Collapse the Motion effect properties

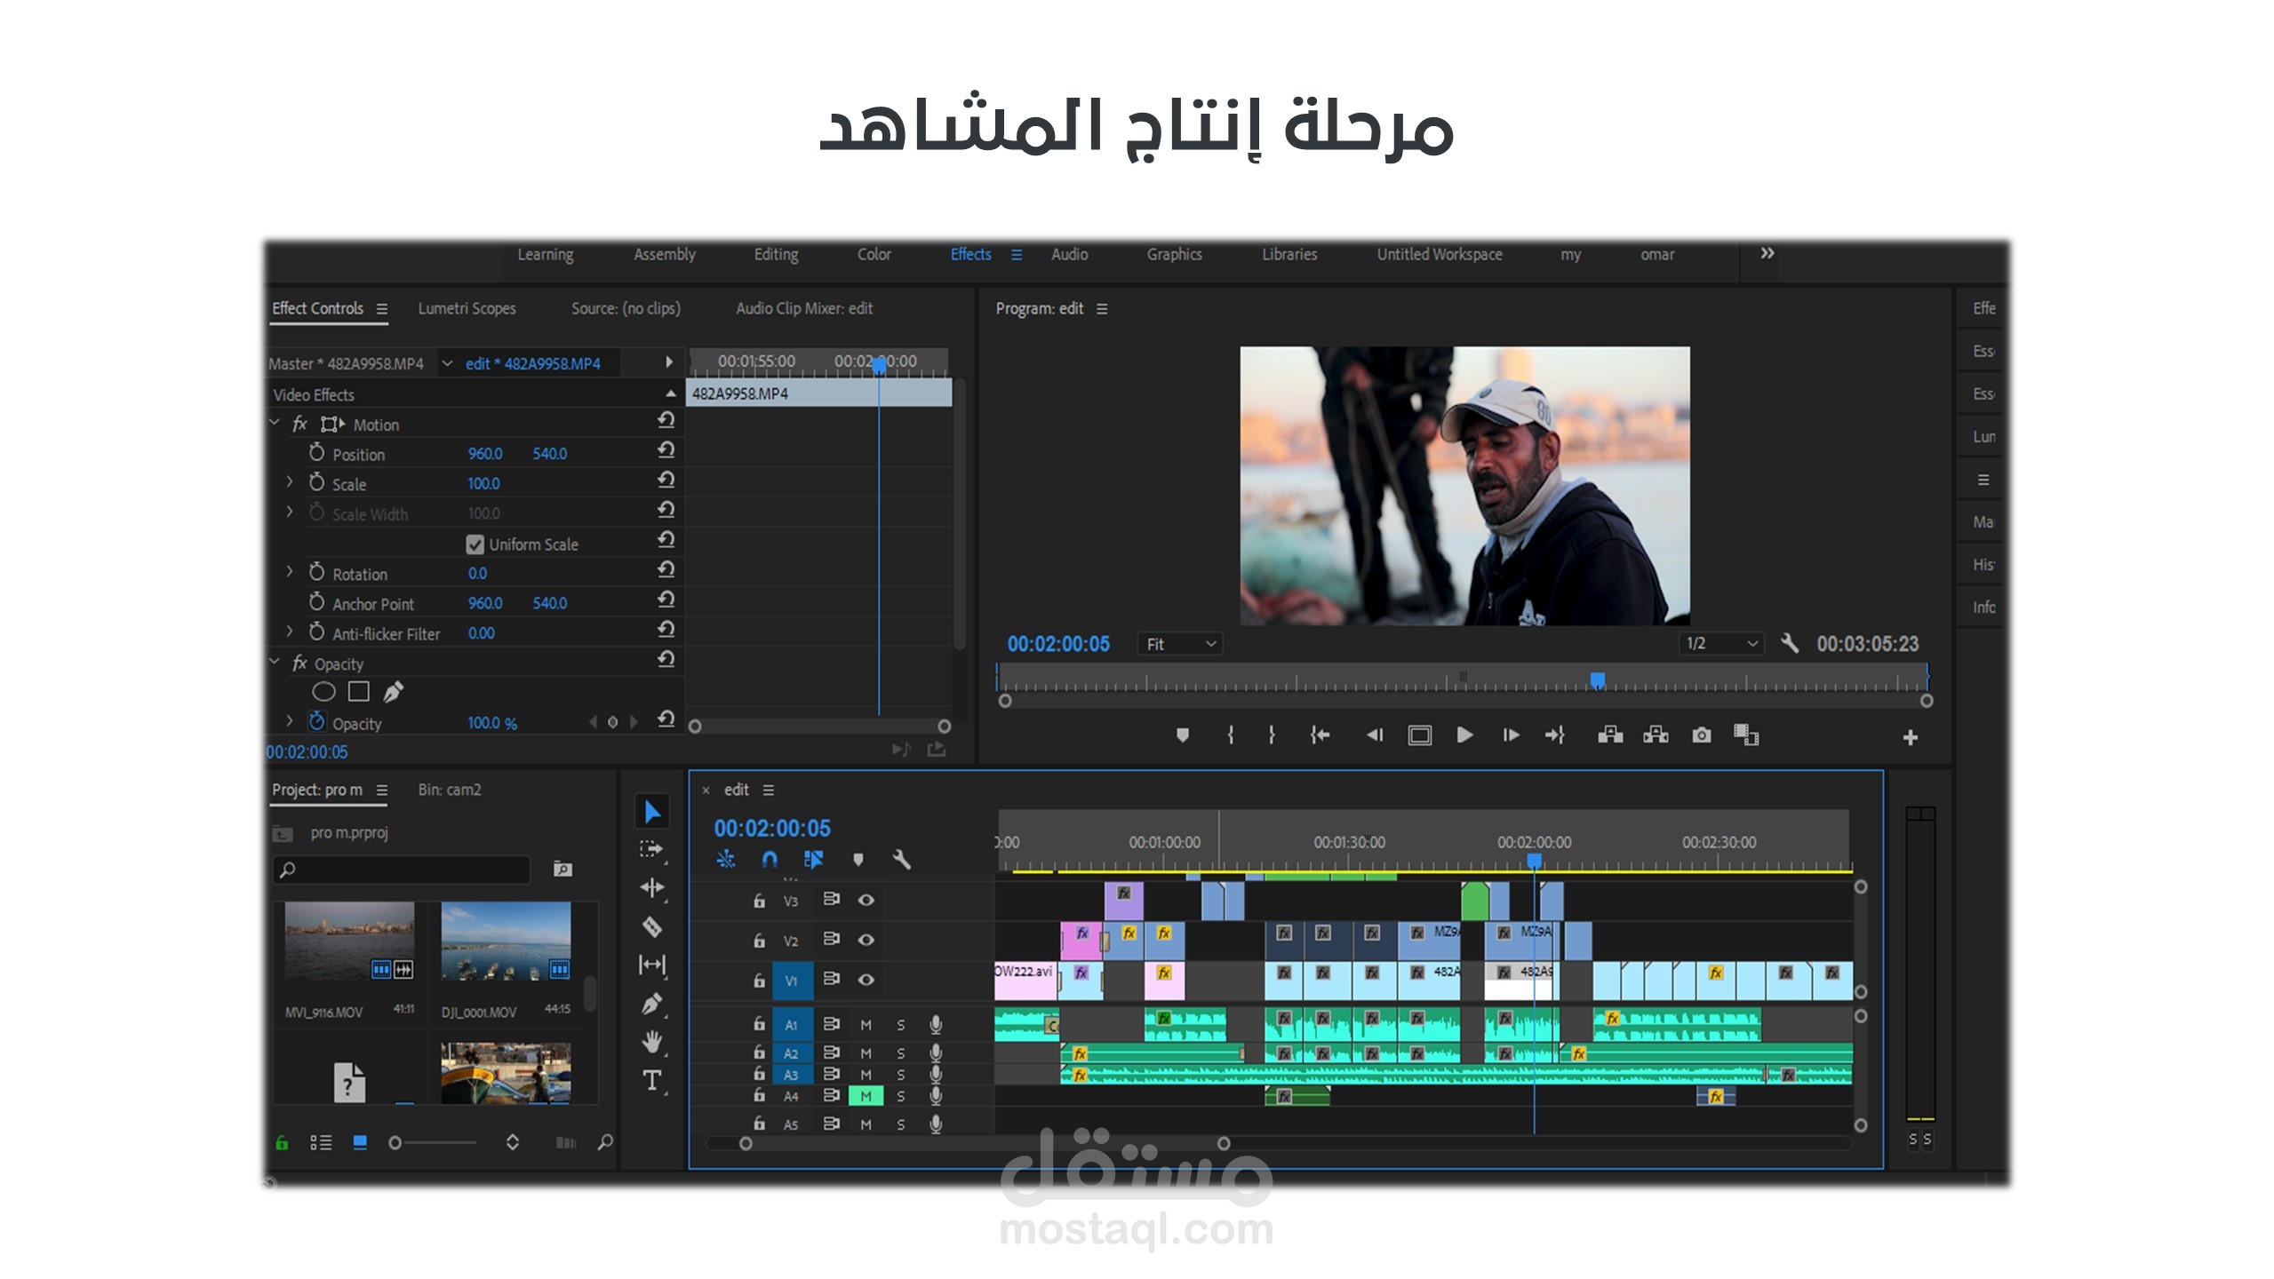pyautogui.click(x=275, y=424)
